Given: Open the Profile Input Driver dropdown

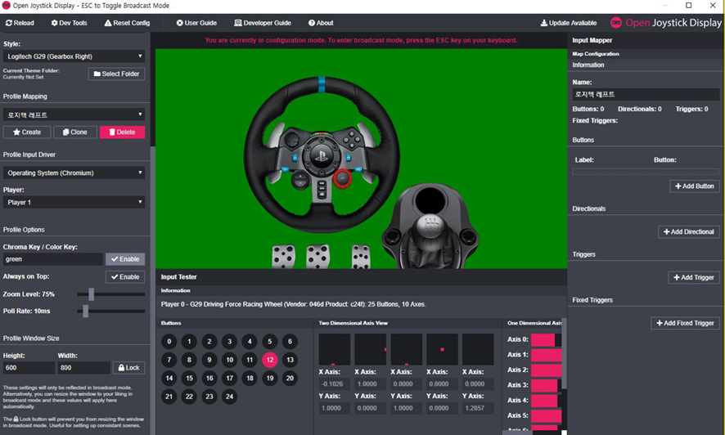Looking at the screenshot, I should 74,173.
